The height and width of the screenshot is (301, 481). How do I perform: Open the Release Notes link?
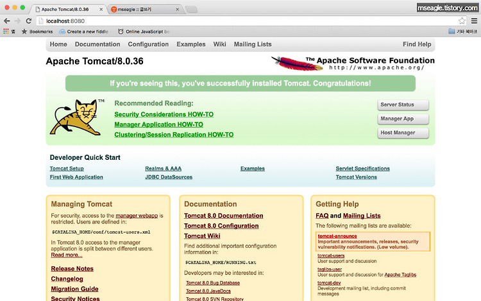[x=72, y=269]
